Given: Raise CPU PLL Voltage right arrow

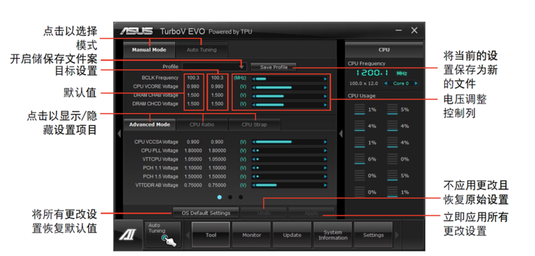Looking at the screenshot, I should click(325, 150).
